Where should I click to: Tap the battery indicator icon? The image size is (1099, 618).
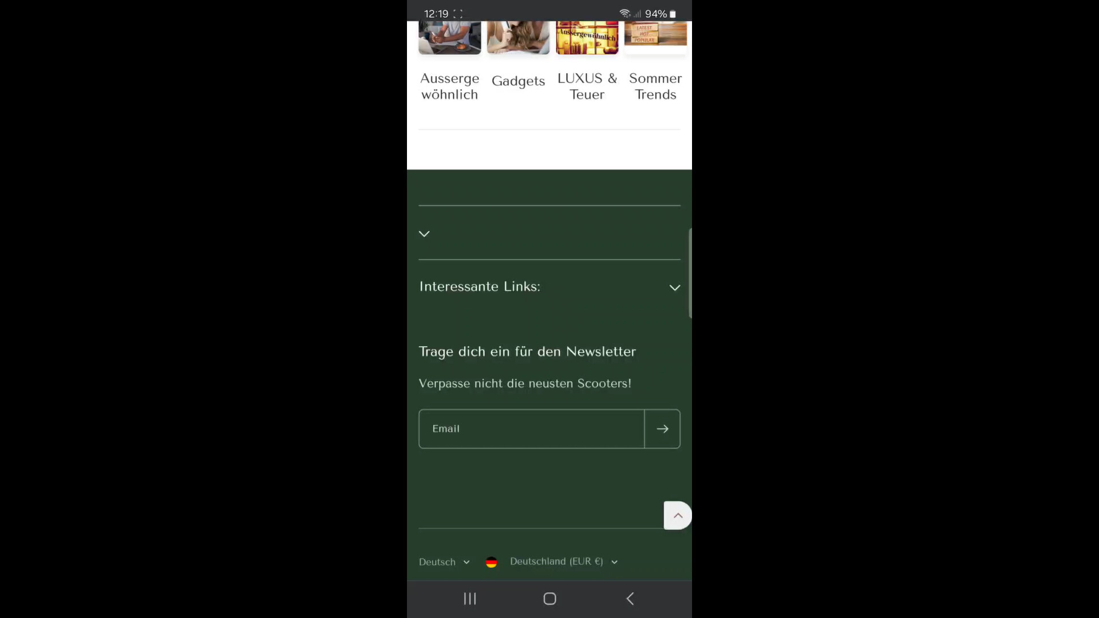click(673, 14)
